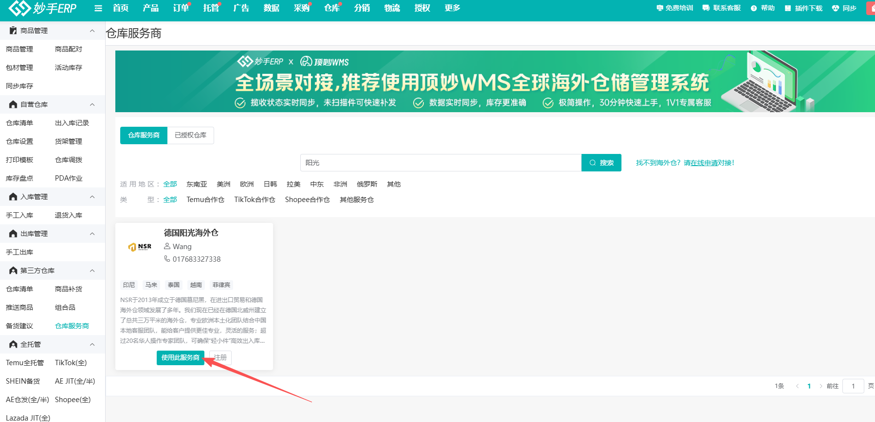This screenshot has width=875, height=422.
Task: Open 订单 top menu
Action: pyautogui.click(x=181, y=8)
